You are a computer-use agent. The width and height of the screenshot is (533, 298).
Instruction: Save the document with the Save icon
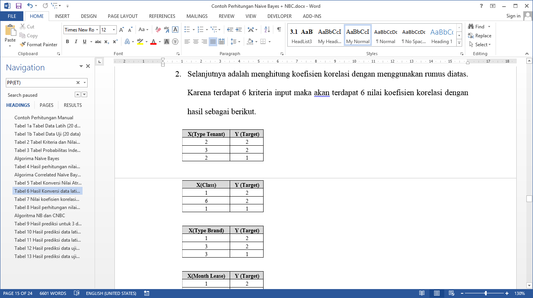18,6
